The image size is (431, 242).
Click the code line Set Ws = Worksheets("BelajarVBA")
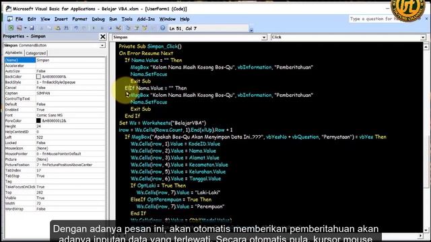point(162,123)
